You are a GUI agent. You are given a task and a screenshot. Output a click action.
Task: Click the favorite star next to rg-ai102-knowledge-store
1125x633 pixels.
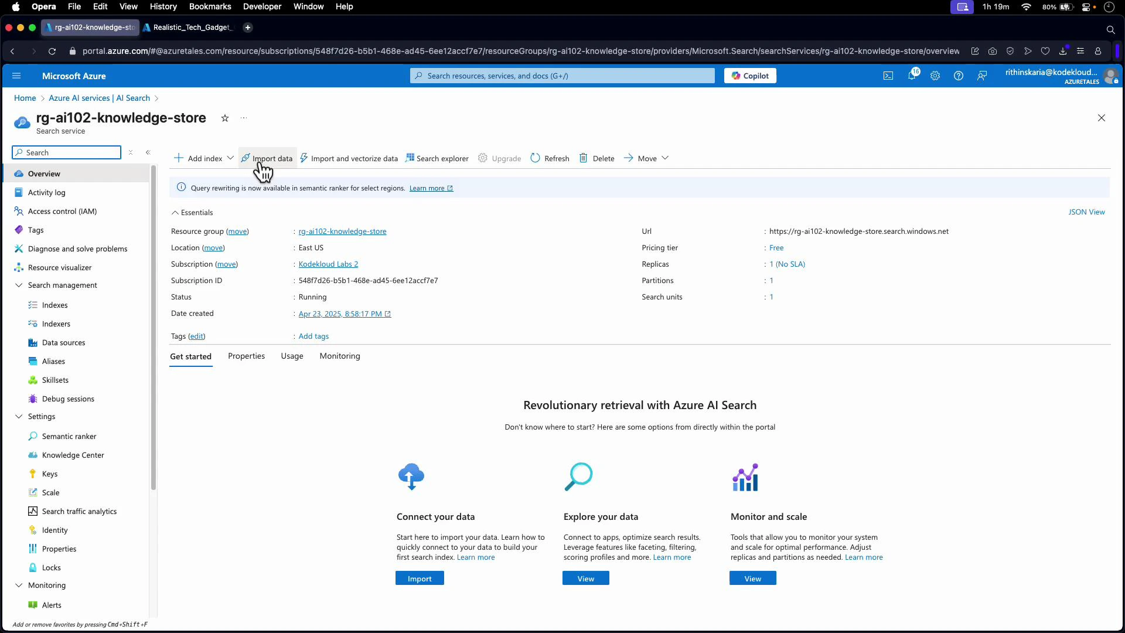tap(225, 118)
